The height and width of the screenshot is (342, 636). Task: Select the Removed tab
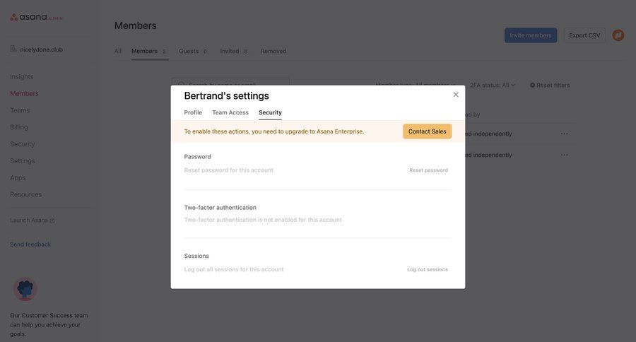pos(273,51)
